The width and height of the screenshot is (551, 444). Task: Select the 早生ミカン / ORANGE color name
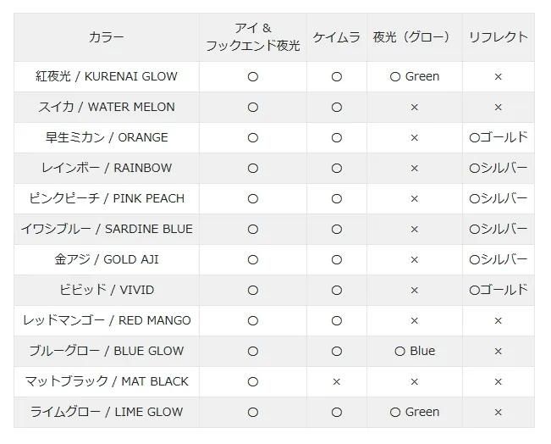click(107, 137)
